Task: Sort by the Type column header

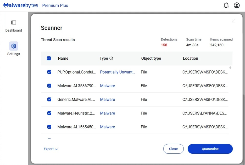Action: click(x=104, y=58)
